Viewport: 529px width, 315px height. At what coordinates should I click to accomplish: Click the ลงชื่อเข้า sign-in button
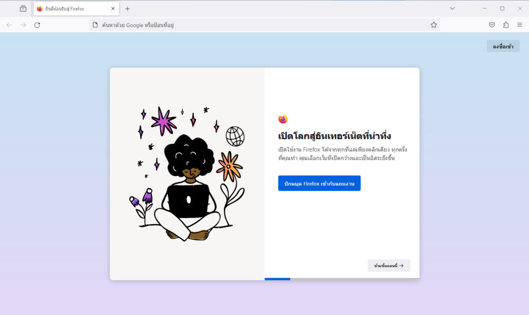503,46
